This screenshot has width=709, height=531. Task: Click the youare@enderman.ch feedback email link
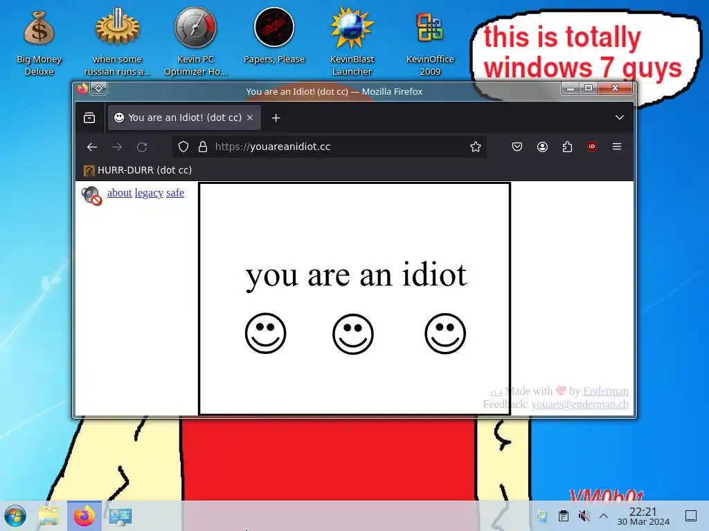coord(580,404)
